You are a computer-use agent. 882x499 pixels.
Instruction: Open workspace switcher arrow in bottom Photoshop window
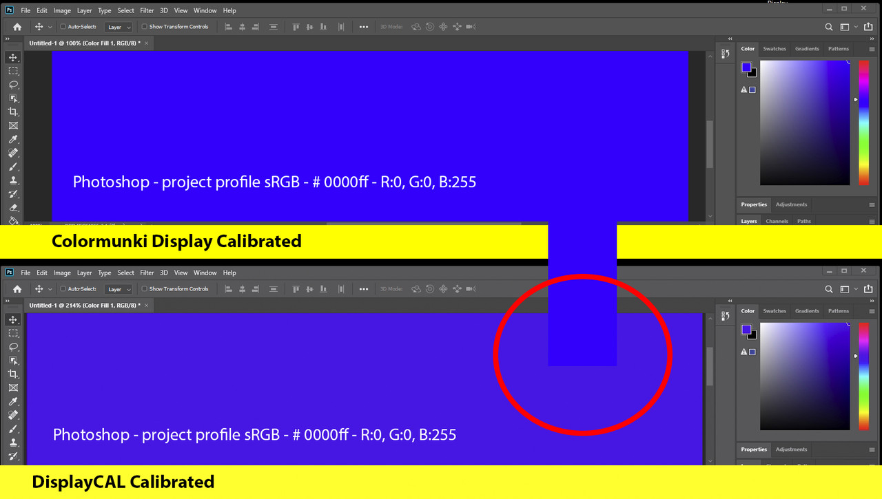[x=856, y=289]
